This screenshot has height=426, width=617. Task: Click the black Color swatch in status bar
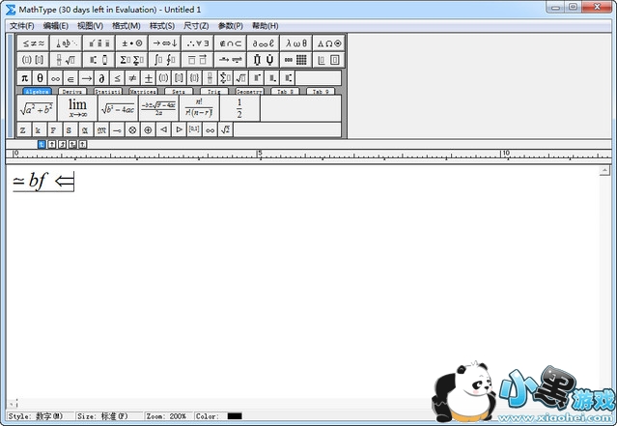point(235,416)
